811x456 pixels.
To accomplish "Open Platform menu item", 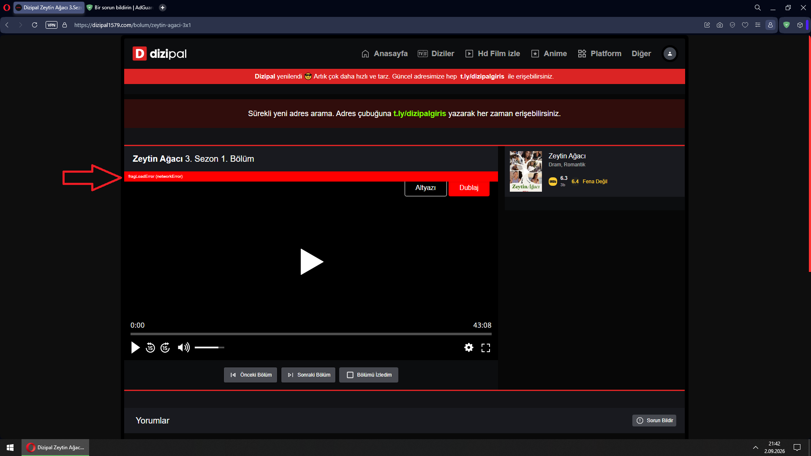I will (x=600, y=54).
